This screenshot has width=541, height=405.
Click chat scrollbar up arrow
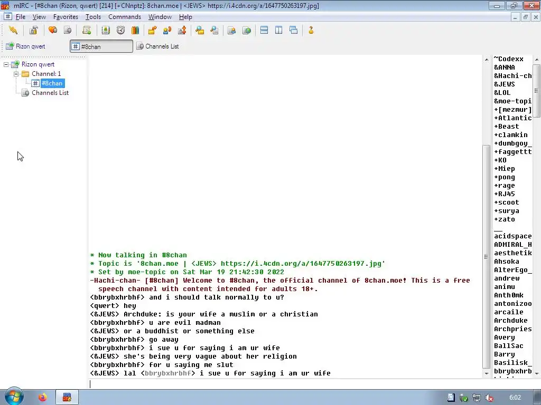pyautogui.click(x=487, y=60)
